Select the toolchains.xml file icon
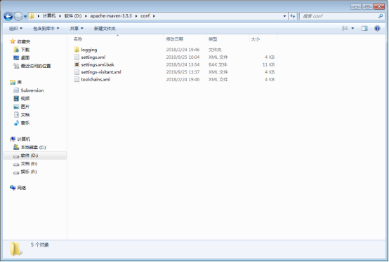This screenshot has width=389, height=262. point(77,79)
